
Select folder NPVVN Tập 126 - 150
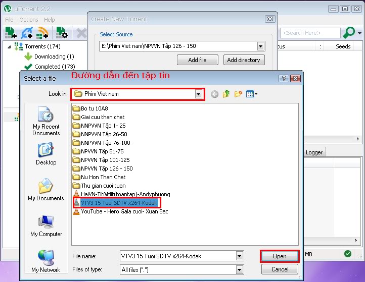coord(103,168)
